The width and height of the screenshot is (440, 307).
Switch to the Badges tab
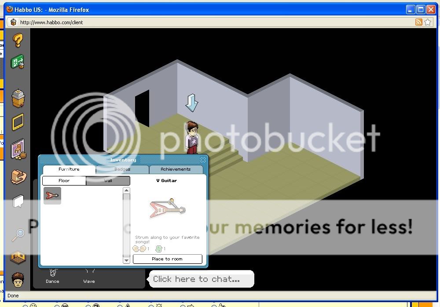click(122, 169)
